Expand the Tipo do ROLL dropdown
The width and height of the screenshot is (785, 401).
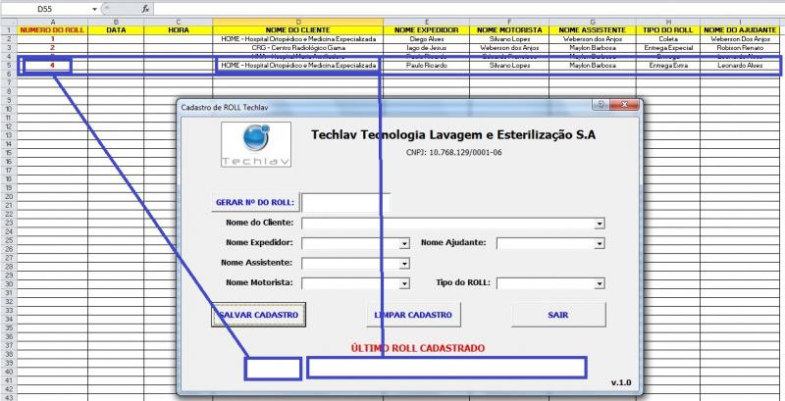click(600, 283)
